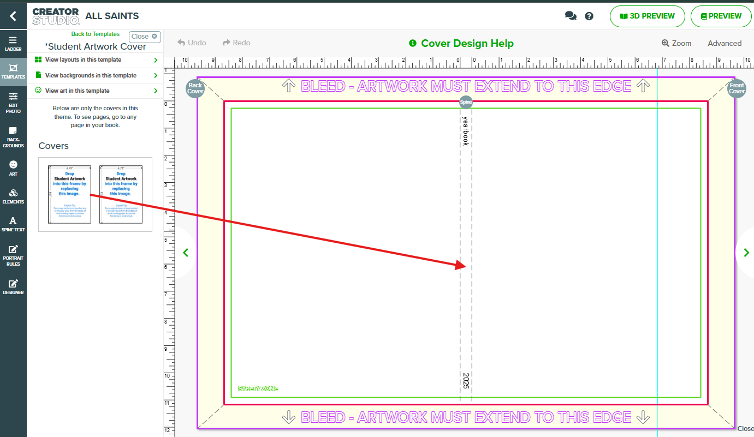Open the Ladder sidebar tool
The height and width of the screenshot is (437, 754).
(13, 44)
